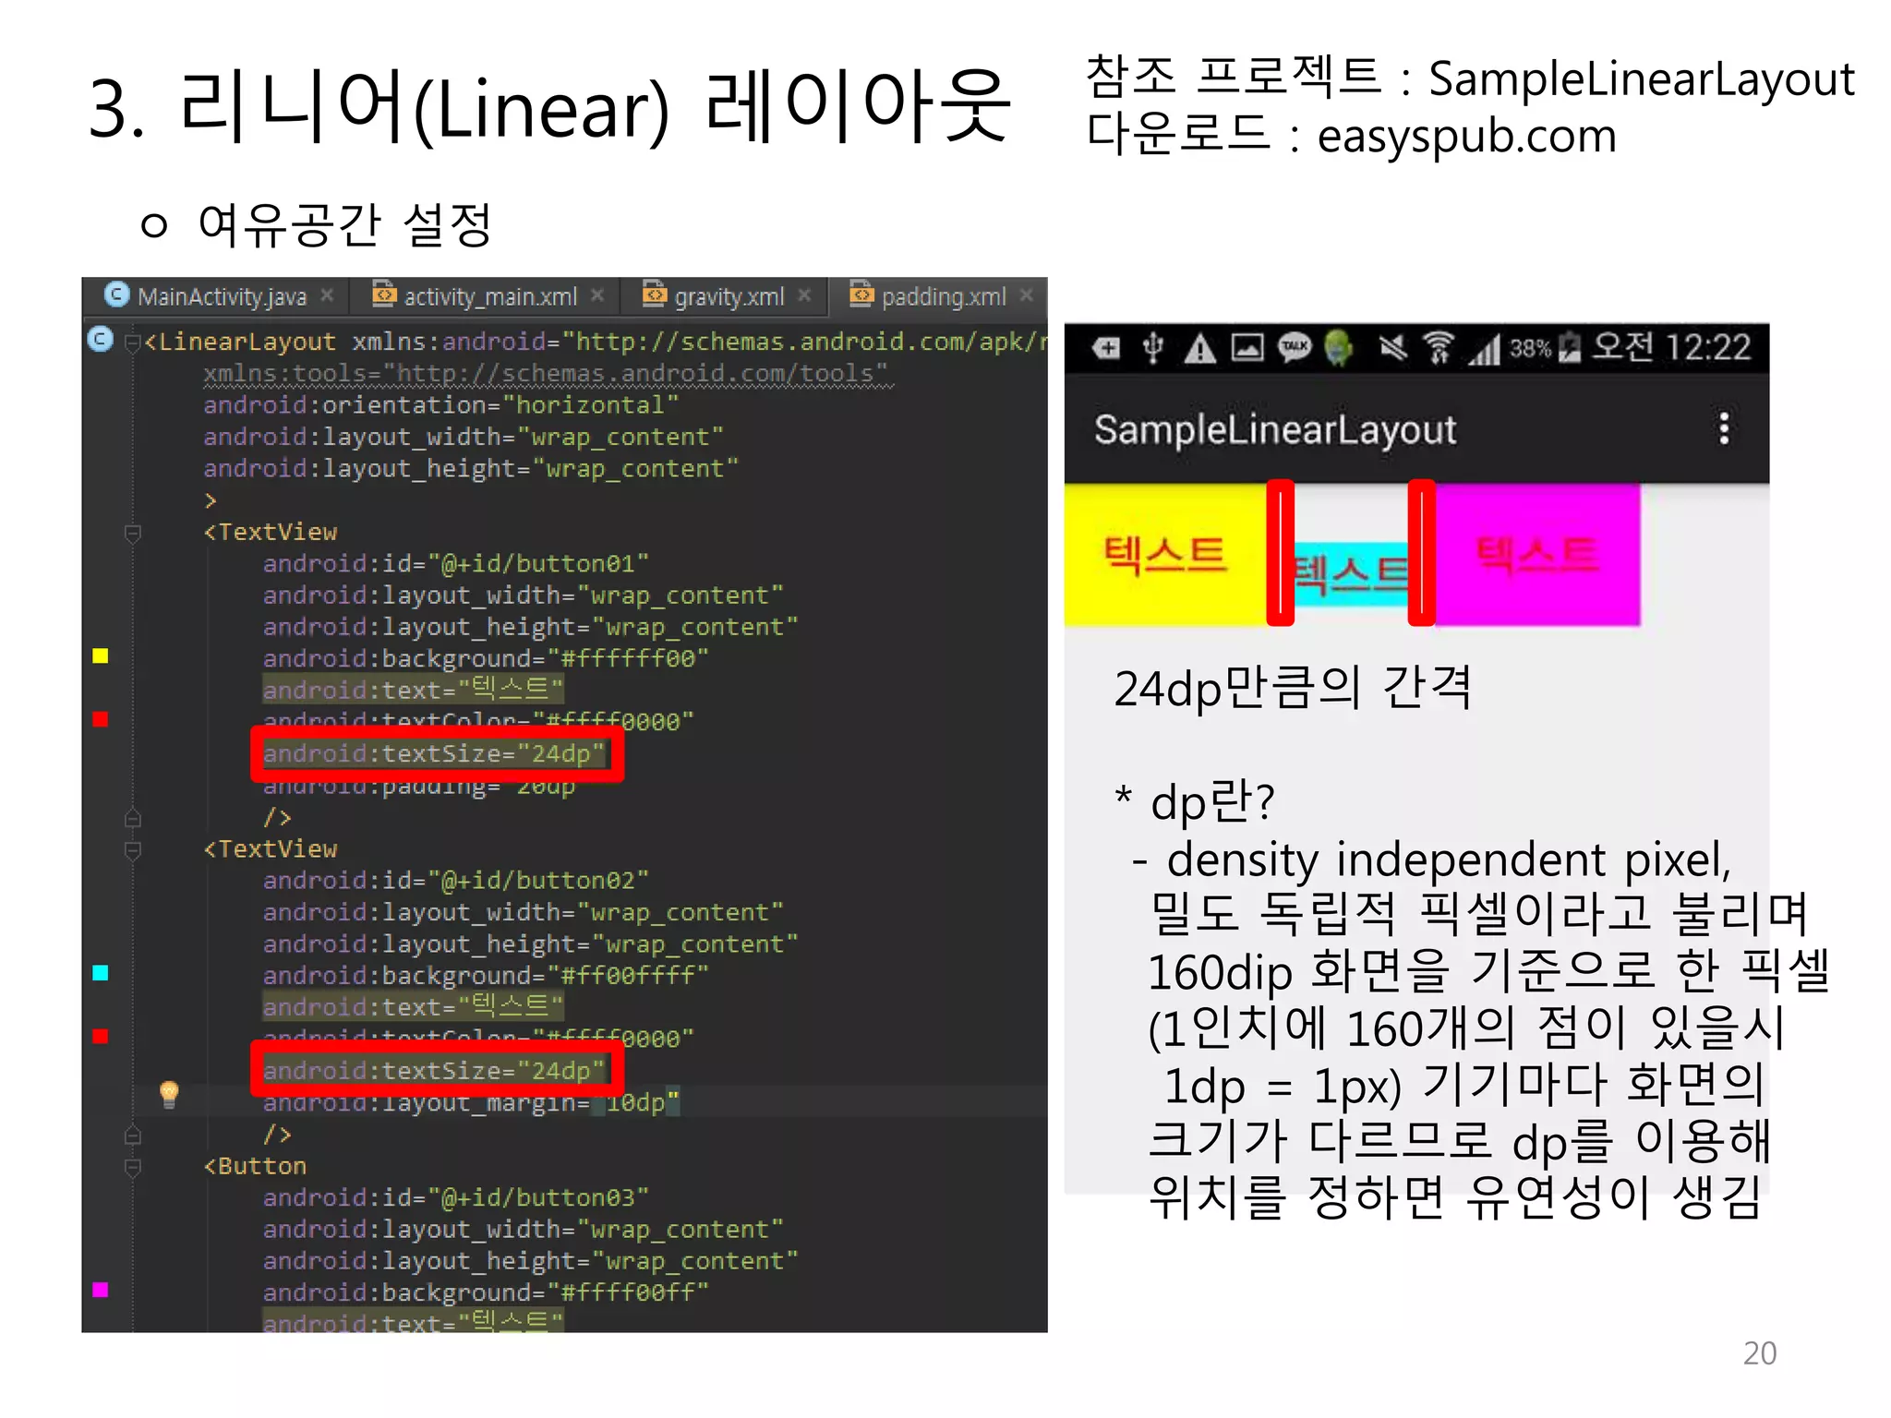Tap the cellular signal strength icon
1891x1418 pixels.
pyautogui.click(x=1485, y=349)
